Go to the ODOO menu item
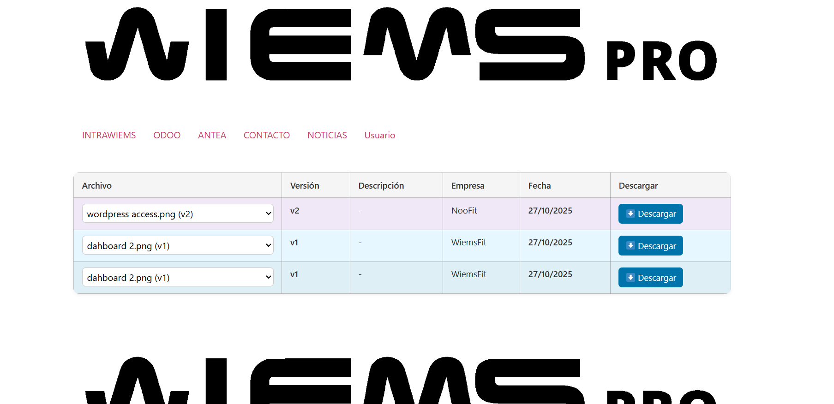This screenshot has height=404, width=834. 167,135
